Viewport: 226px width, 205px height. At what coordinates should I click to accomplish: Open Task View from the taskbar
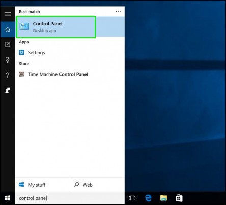(x=132, y=198)
